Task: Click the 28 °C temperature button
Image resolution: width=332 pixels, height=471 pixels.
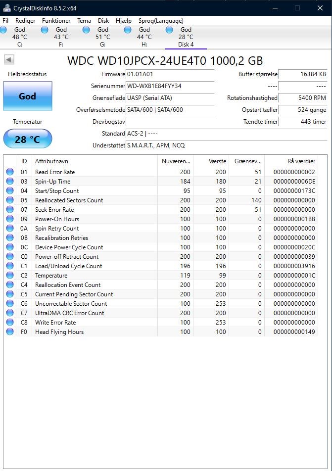Action: tap(27, 139)
